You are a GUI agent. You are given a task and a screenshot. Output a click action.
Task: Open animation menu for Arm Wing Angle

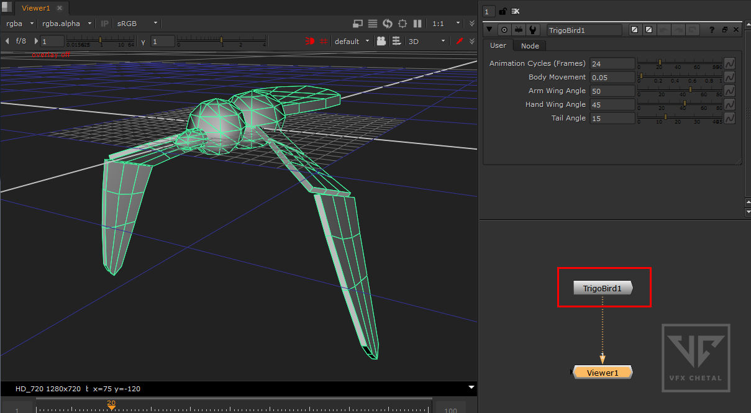click(x=730, y=91)
